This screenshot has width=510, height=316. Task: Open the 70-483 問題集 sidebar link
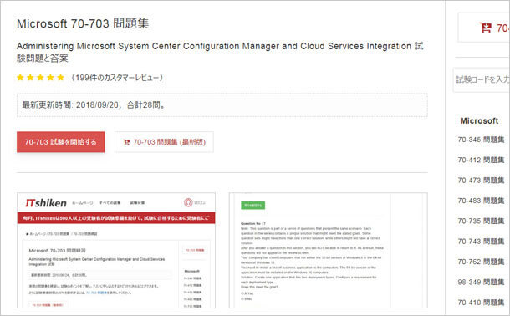click(481, 201)
